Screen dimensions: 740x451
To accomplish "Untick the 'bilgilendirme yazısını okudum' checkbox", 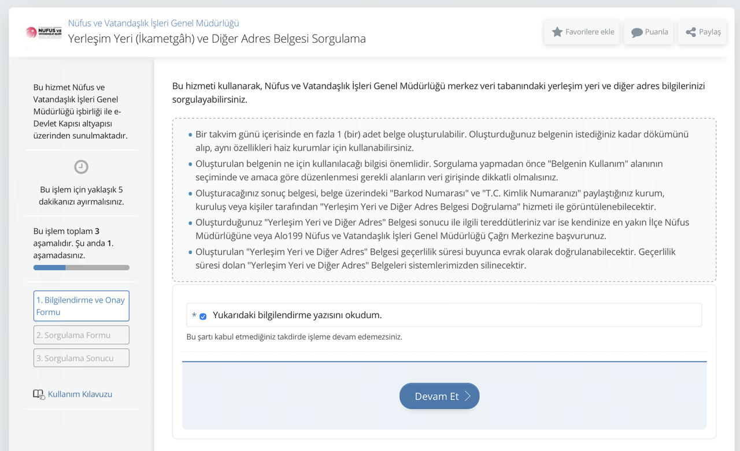I will (x=203, y=316).
